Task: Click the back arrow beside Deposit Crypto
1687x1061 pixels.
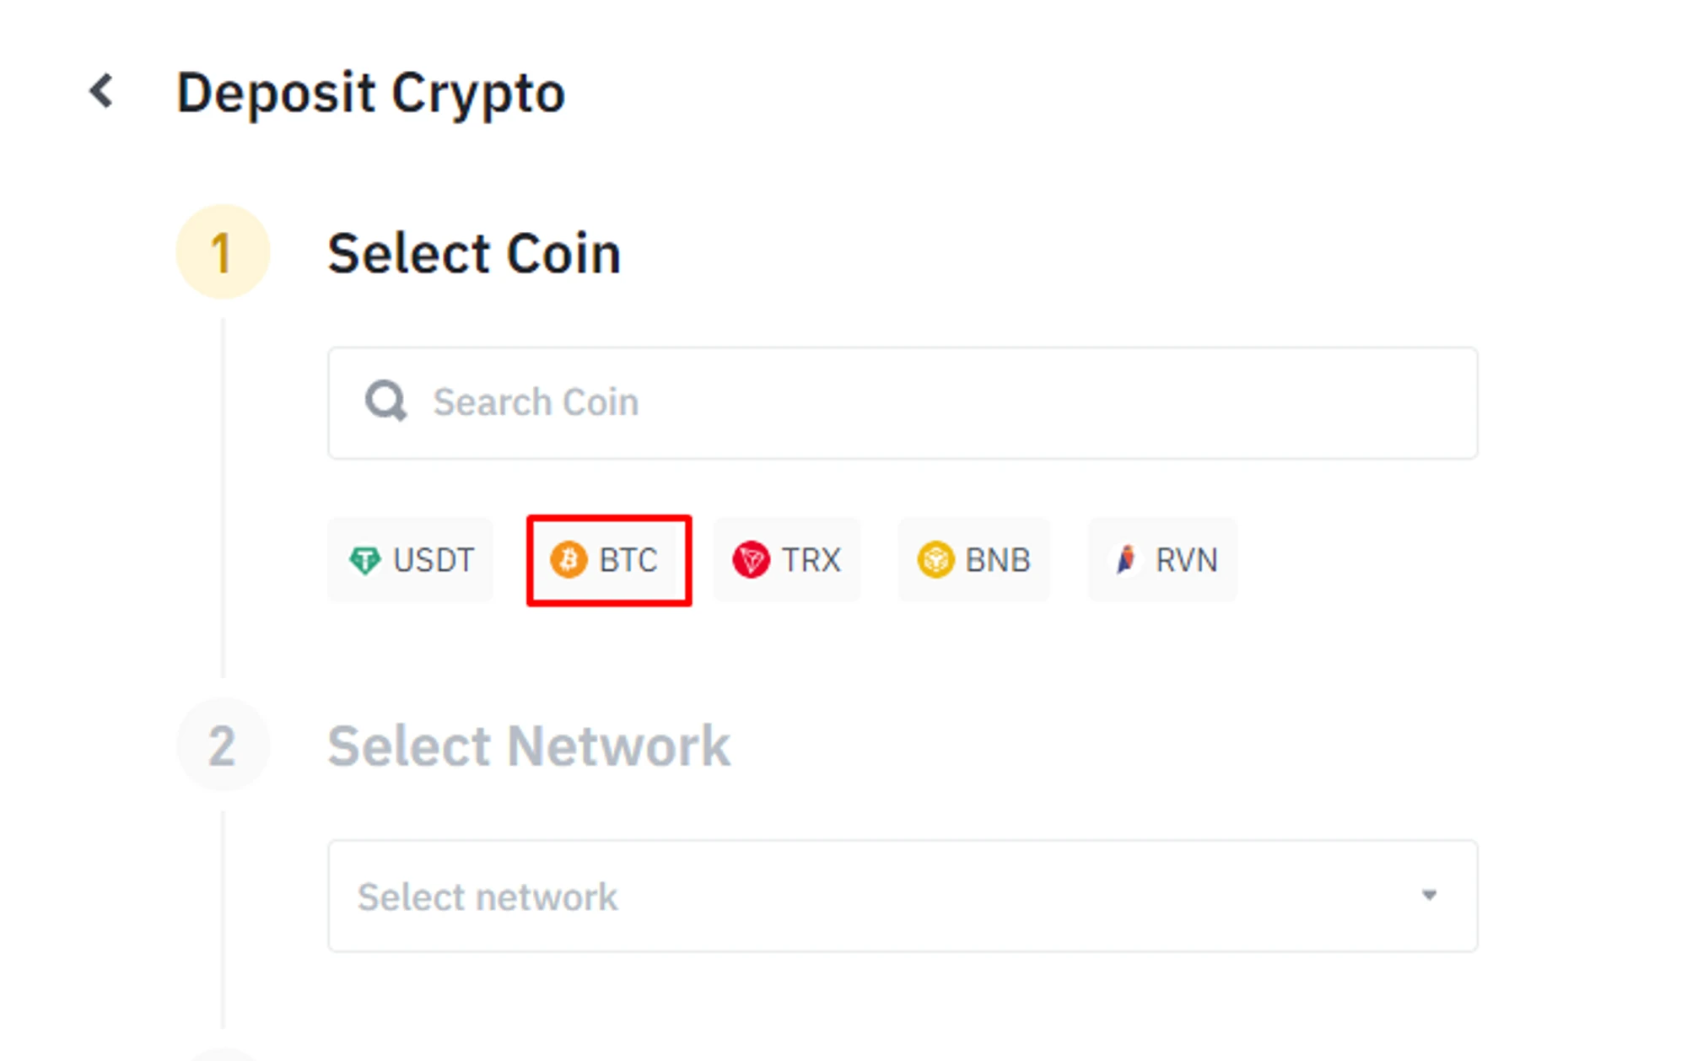Action: pyautogui.click(x=102, y=91)
